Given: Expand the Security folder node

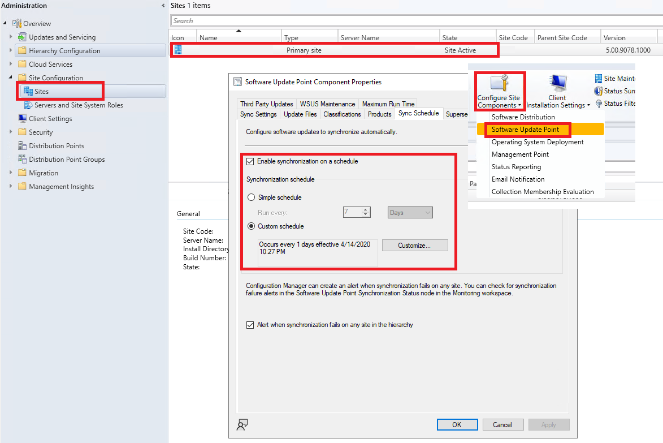Looking at the screenshot, I should point(10,132).
